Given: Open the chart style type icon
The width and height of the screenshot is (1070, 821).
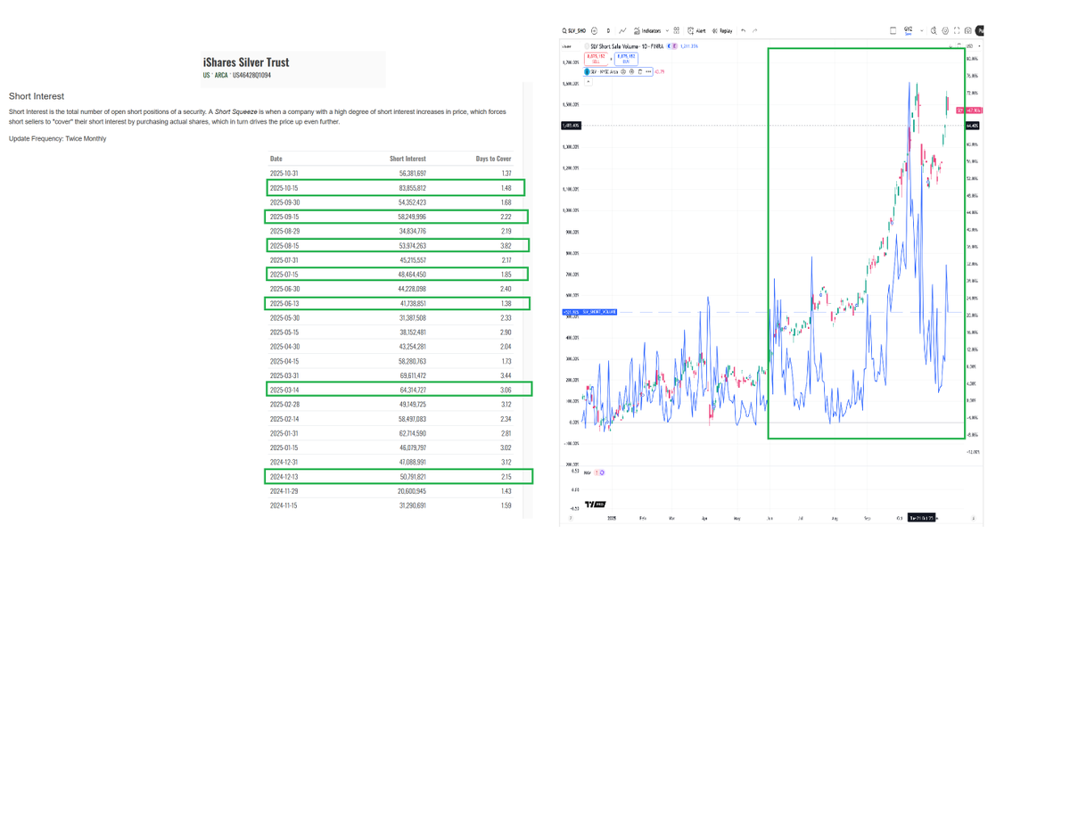Looking at the screenshot, I should (622, 30).
